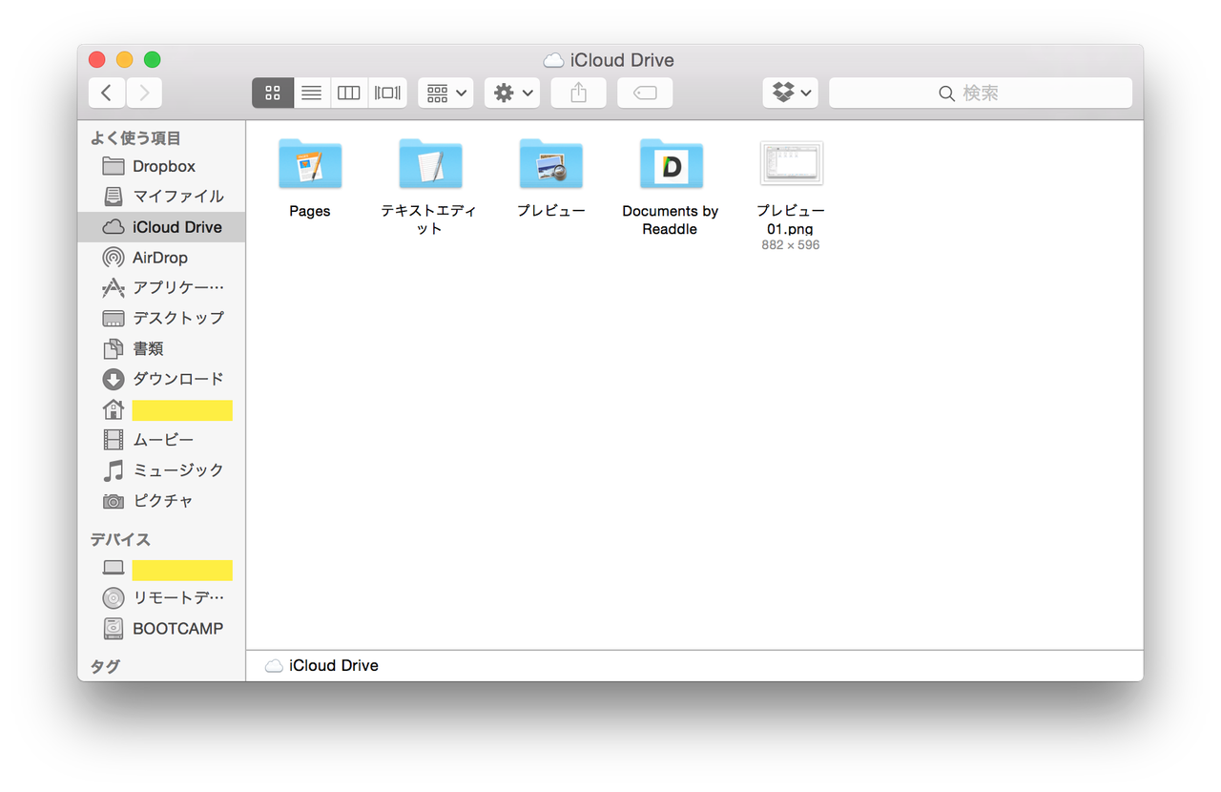Minimize the window with yellow button
Screen dimensions: 1221x792
pyautogui.click(x=124, y=59)
